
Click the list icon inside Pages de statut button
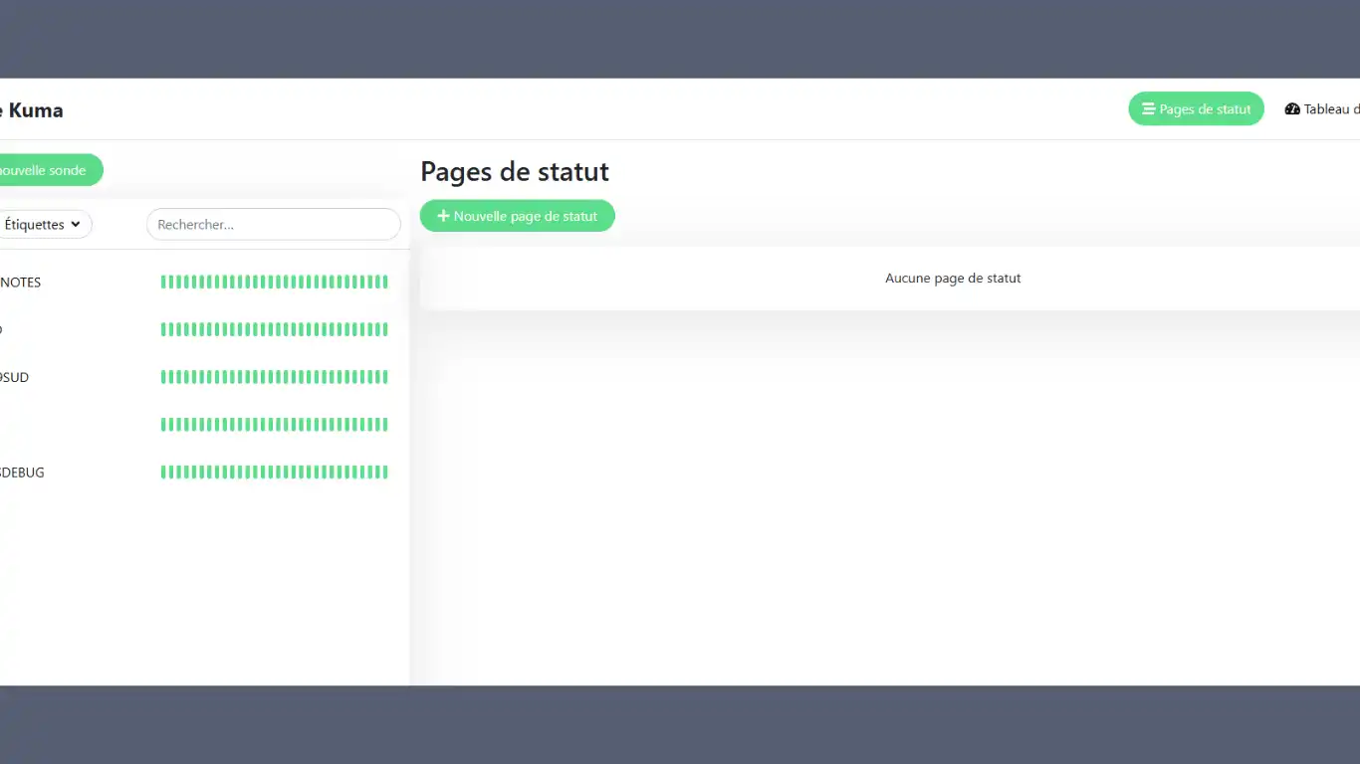pos(1150,108)
